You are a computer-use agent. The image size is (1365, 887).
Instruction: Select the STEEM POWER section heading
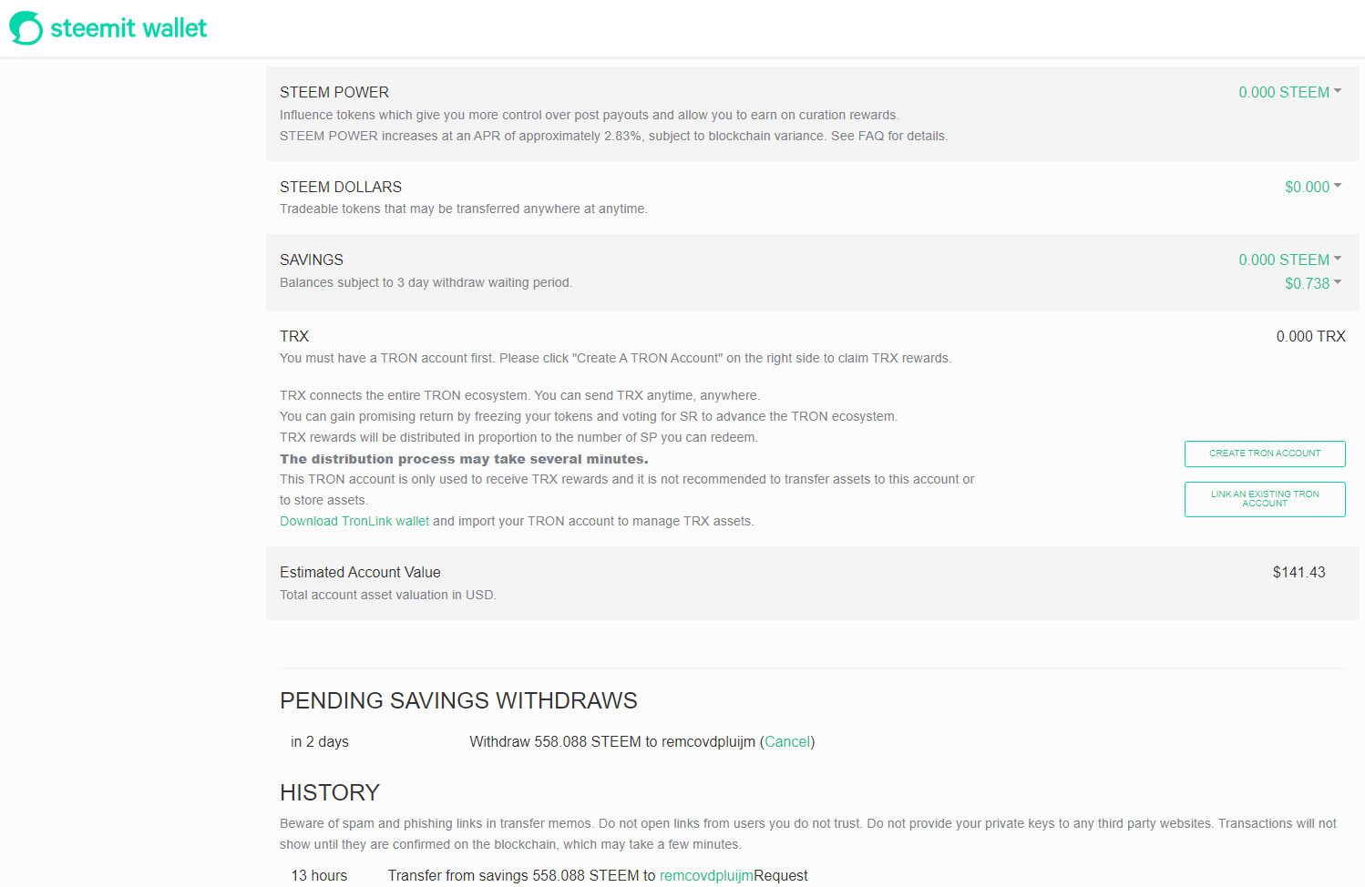pyautogui.click(x=334, y=92)
